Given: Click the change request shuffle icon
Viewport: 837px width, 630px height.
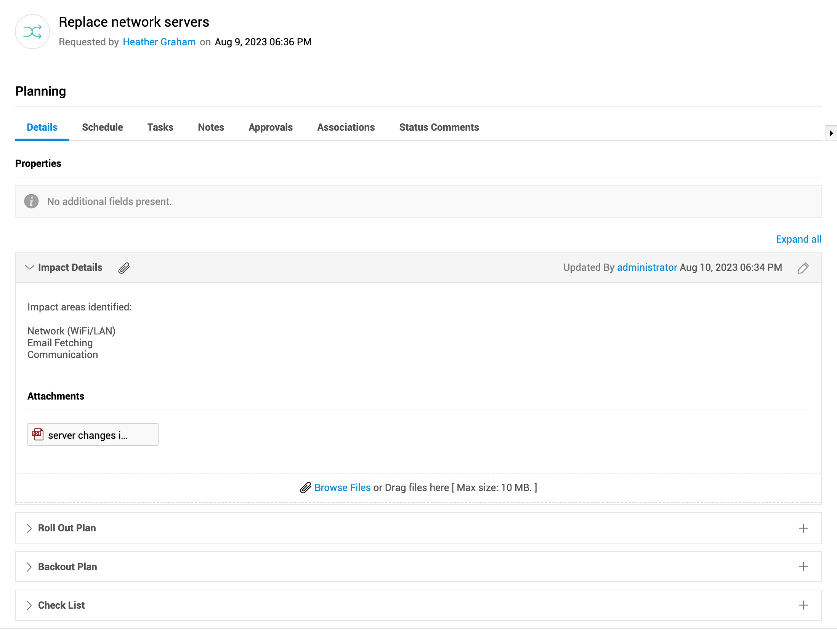Looking at the screenshot, I should (32, 32).
